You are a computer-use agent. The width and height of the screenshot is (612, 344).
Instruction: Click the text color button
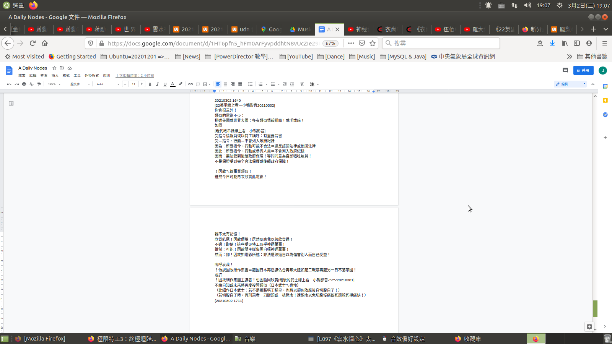(173, 84)
